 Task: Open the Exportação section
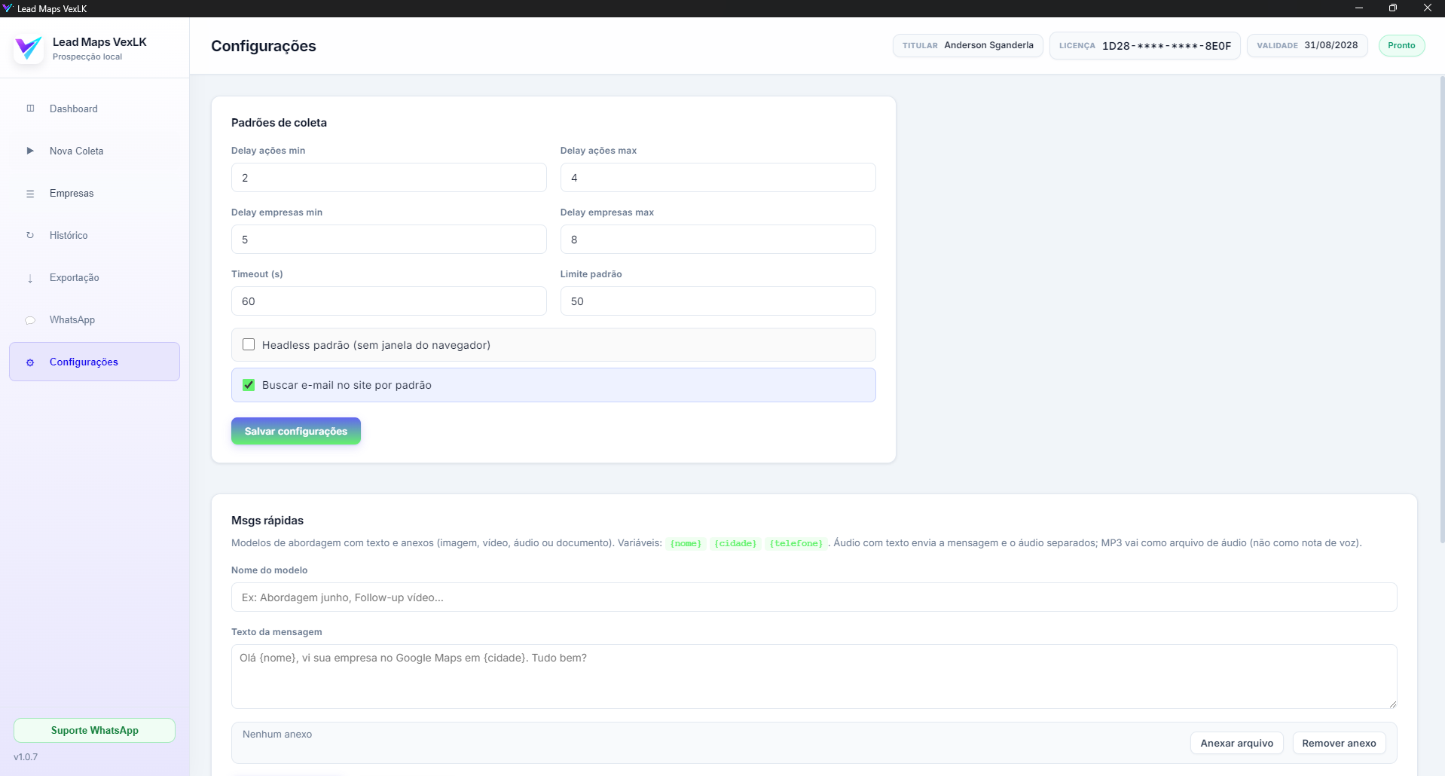click(94, 278)
